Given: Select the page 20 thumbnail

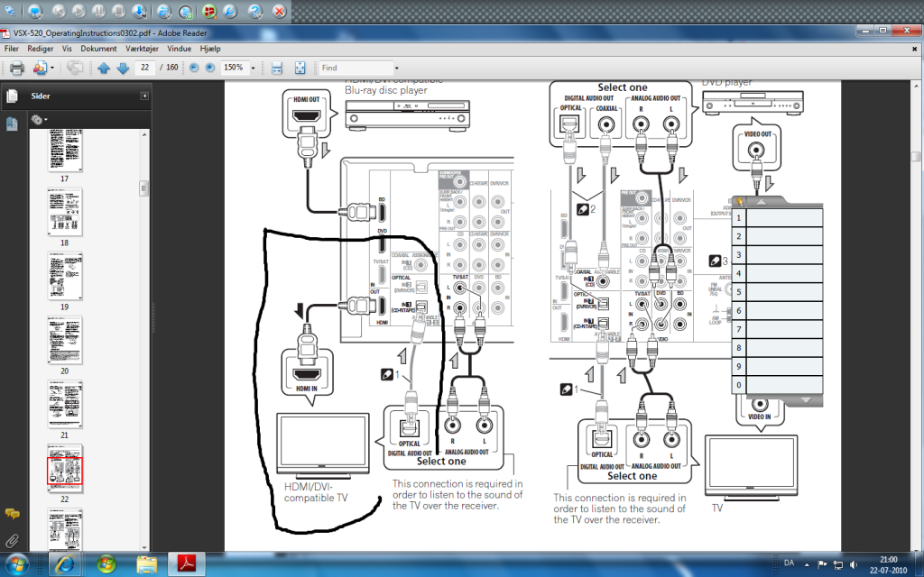Looking at the screenshot, I should click(65, 340).
